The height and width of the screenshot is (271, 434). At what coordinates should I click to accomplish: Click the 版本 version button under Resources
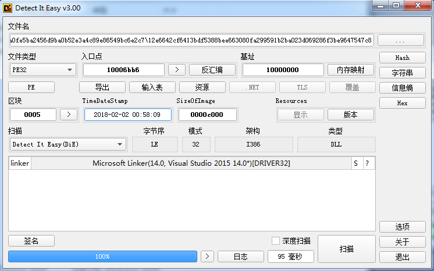[x=351, y=115]
